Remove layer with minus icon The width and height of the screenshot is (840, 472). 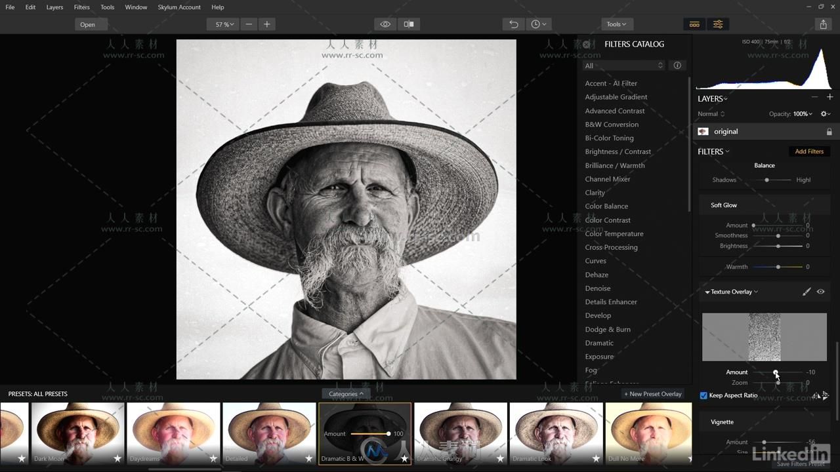click(x=814, y=97)
